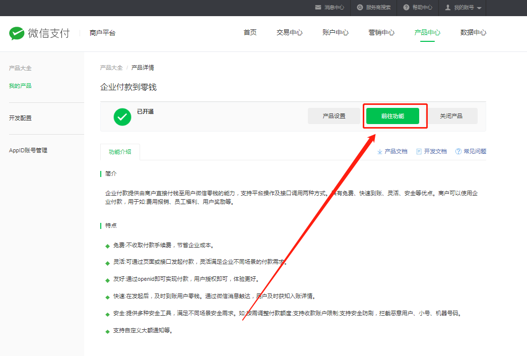Click the green activated checkmark icon
The height and width of the screenshot is (356, 527).
[122, 117]
